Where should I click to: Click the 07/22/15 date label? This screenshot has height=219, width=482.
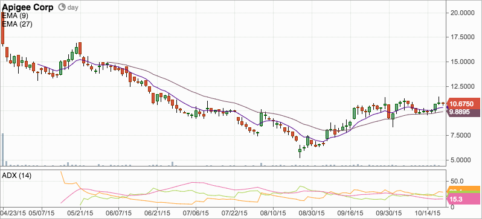pyautogui.click(x=234, y=213)
